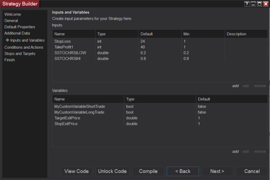
Task: Jump to the Finish step
Action: 9,60
